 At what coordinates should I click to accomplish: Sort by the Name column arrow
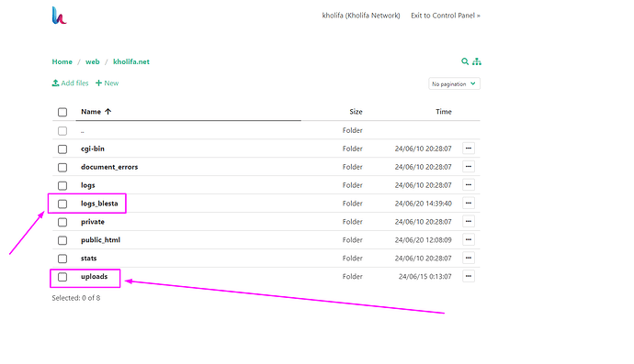point(108,111)
